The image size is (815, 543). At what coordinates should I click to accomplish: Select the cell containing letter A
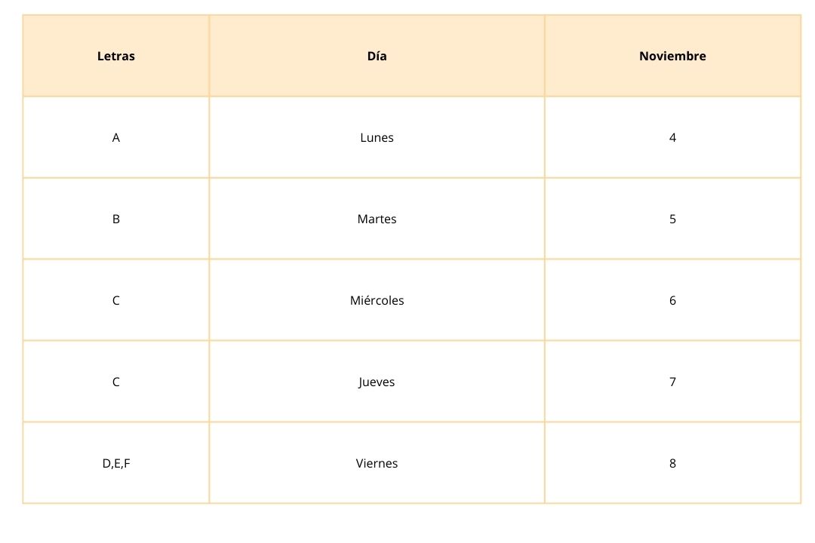tap(116, 137)
